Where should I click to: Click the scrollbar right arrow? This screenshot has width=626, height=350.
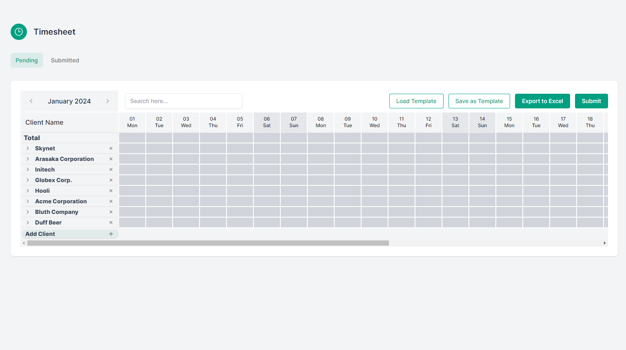coord(605,243)
